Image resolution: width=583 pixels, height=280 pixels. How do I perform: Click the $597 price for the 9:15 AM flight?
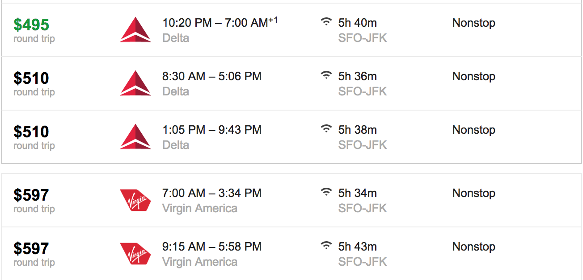pos(31,248)
